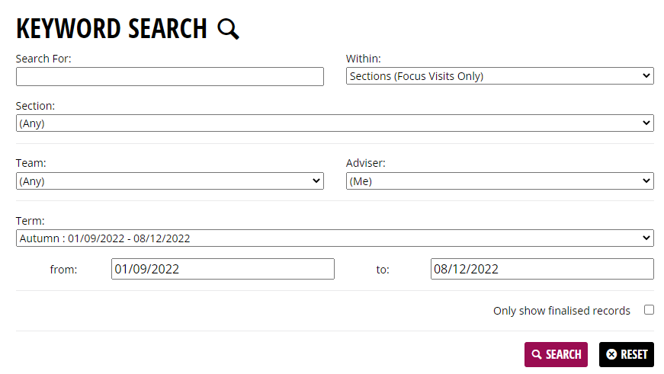Click the Search For text field
Screen dimensions: 664x374
(170, 77)
